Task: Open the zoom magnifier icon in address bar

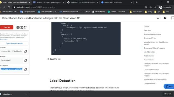Action: (146, 7)
